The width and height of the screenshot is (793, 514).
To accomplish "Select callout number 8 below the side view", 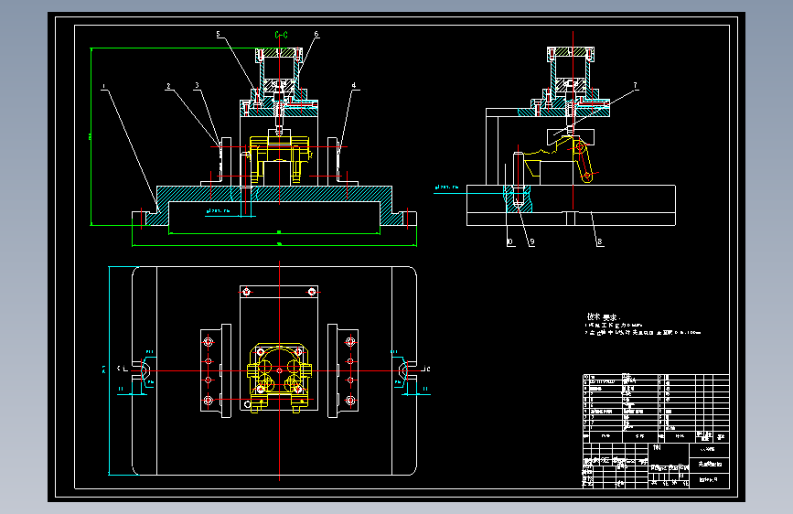I will click(600, 241).
